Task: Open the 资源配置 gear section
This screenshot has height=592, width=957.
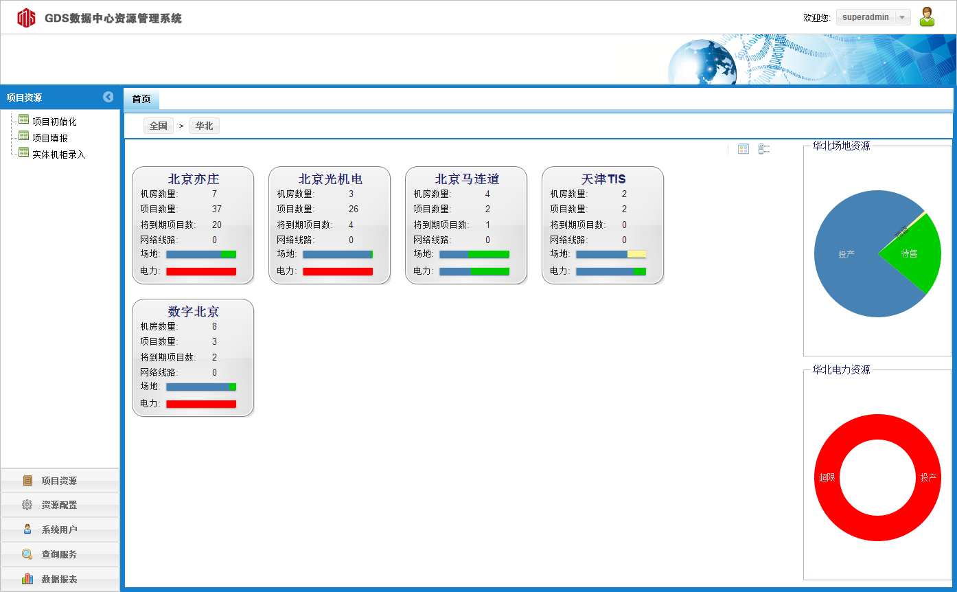Action: click(x=60, y=505)
